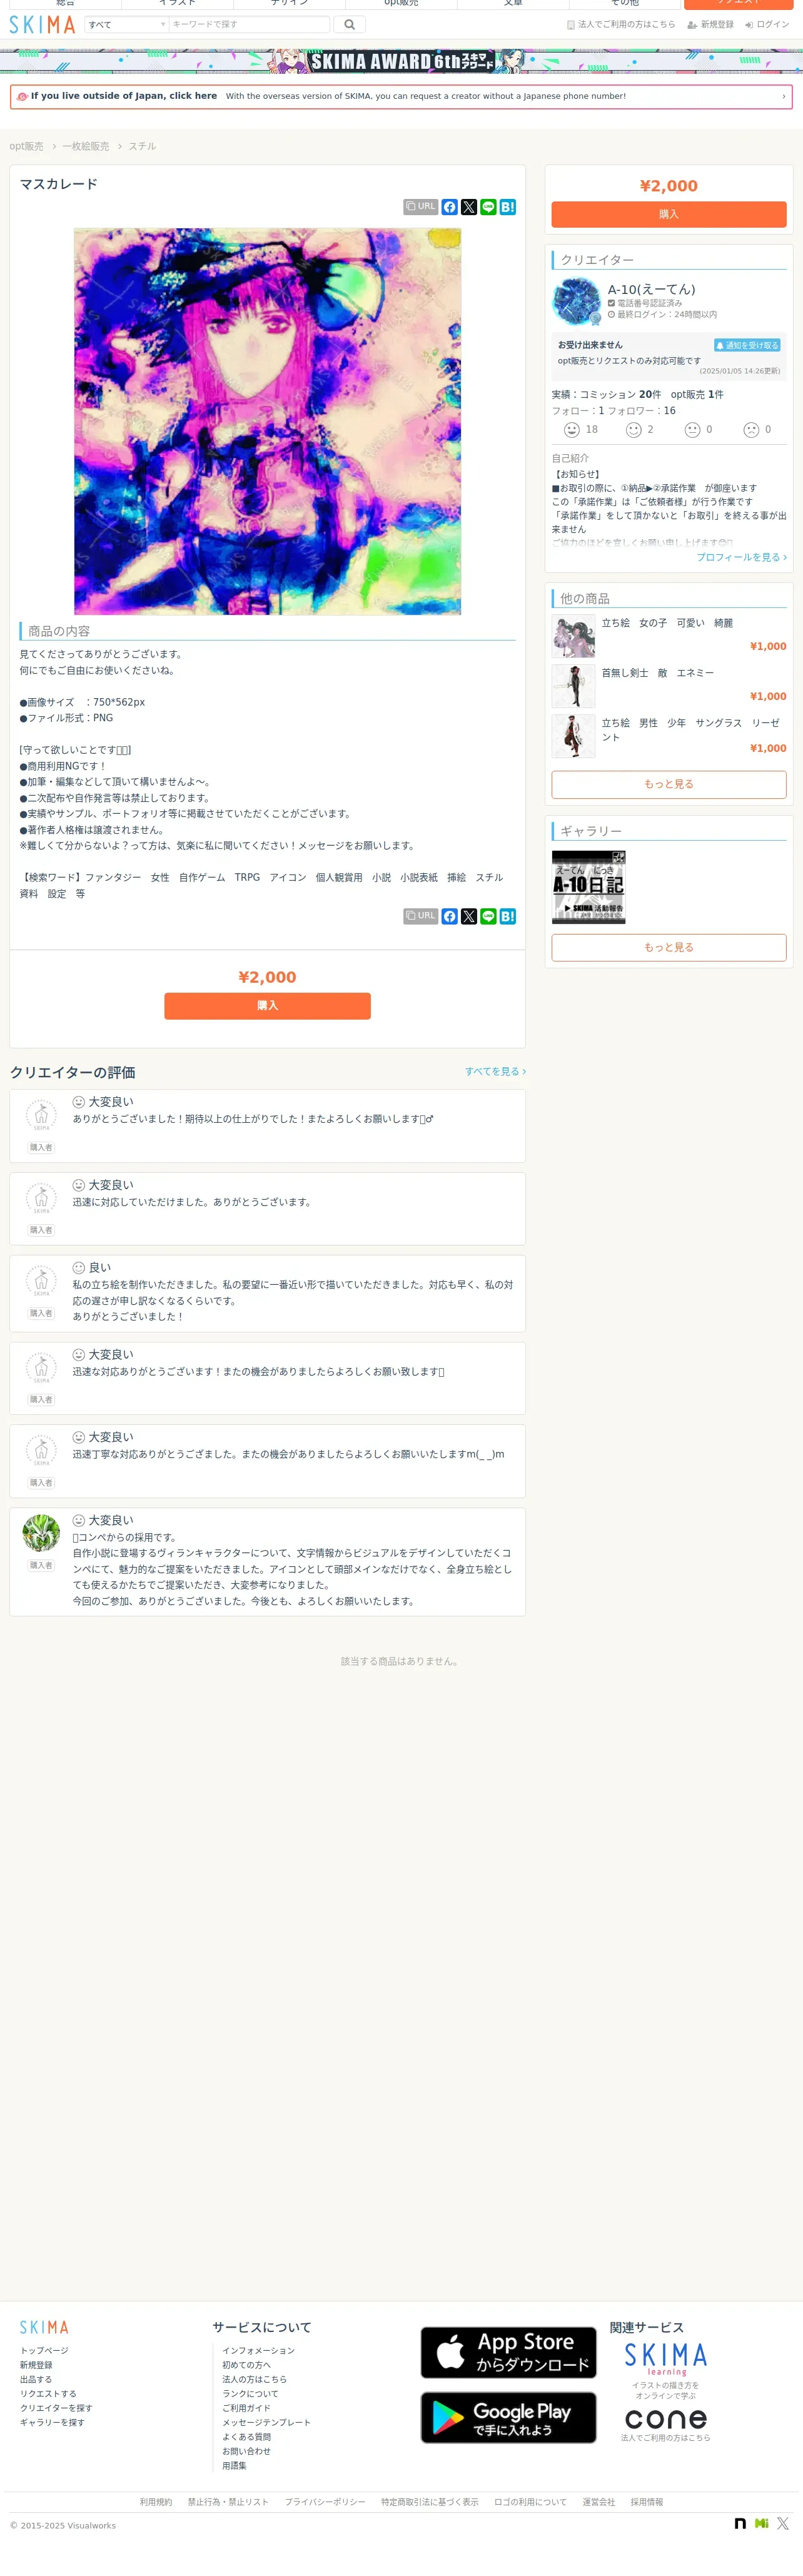The height and width of the screenshot is (2576, 803).
Task: Open footer ご利用ガイド link
Action: [246, 2408]
